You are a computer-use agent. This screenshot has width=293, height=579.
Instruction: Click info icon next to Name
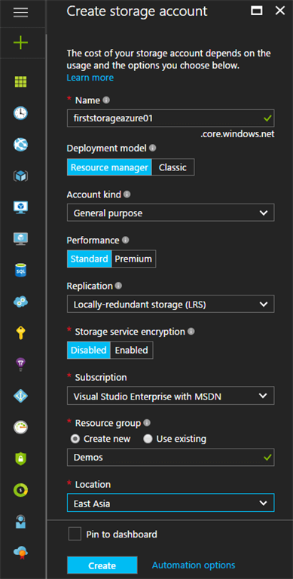[106, 100]
